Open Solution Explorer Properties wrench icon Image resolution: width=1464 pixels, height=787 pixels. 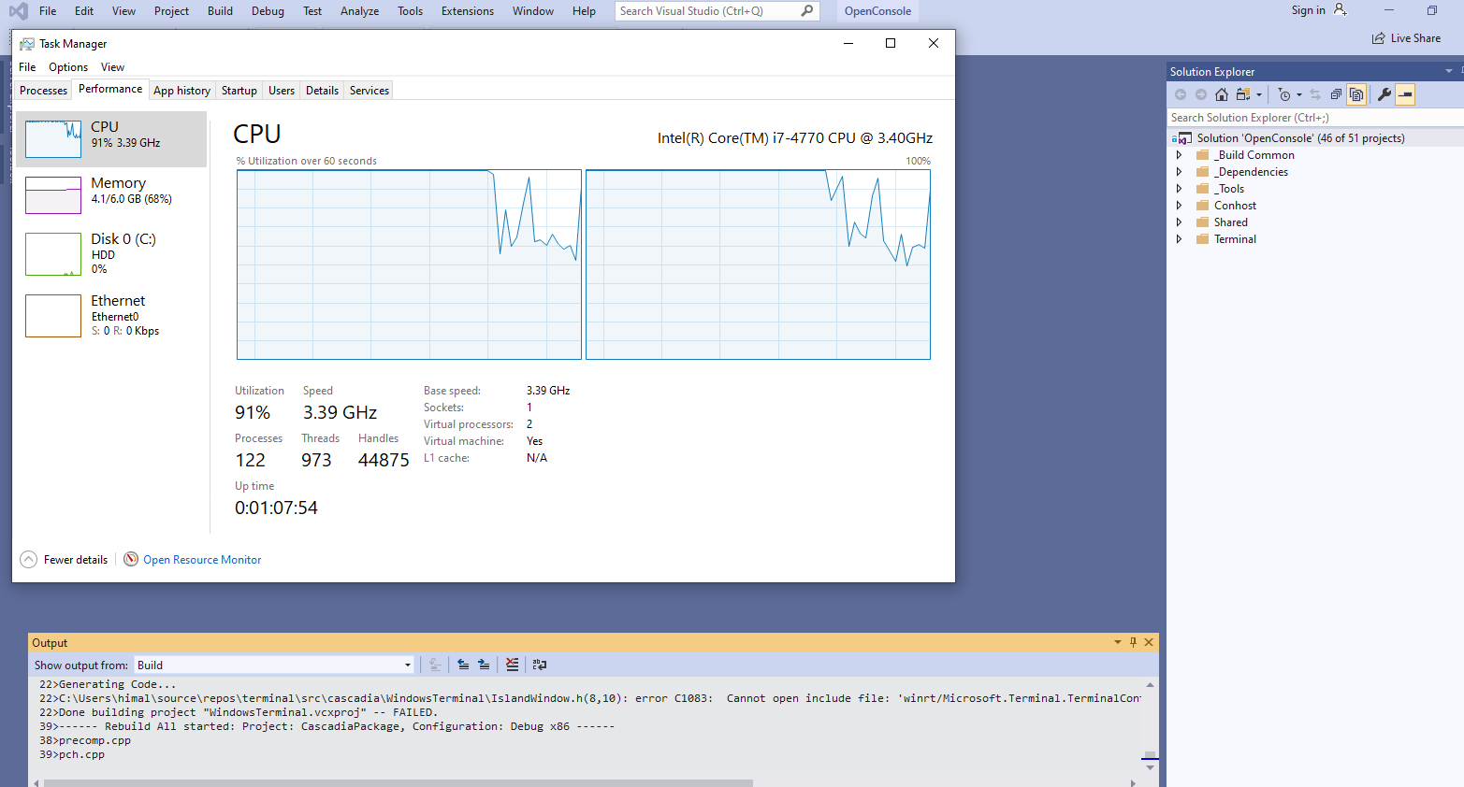[x=1384, y=94]
